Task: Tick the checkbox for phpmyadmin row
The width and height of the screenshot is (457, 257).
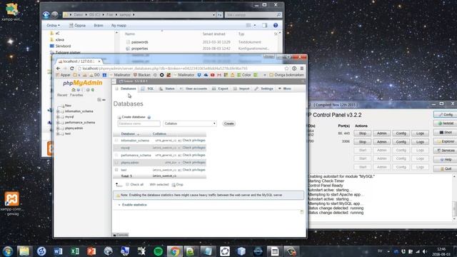Action: [116, 162]
